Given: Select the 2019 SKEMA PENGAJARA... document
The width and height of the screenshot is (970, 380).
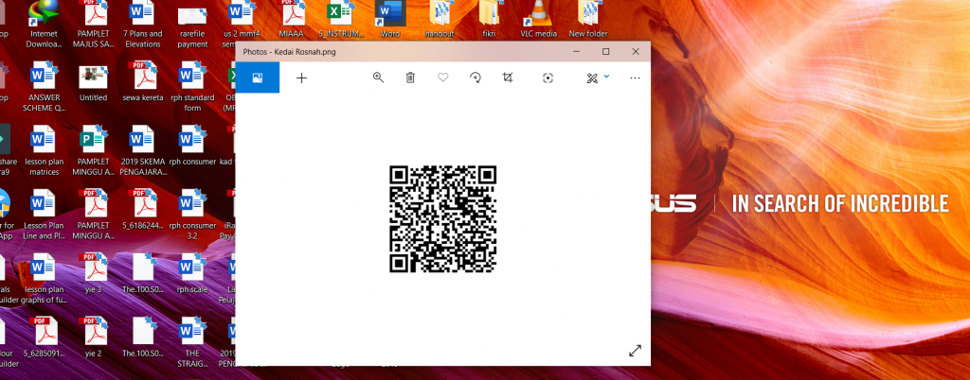Looking at the screenshot, I should [143, 150].
